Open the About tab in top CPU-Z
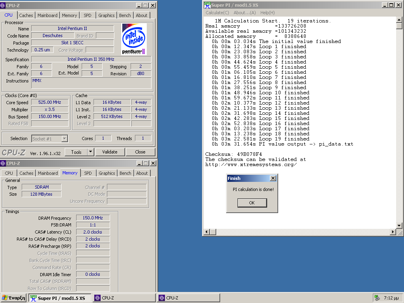 click(x=142, y=15)
